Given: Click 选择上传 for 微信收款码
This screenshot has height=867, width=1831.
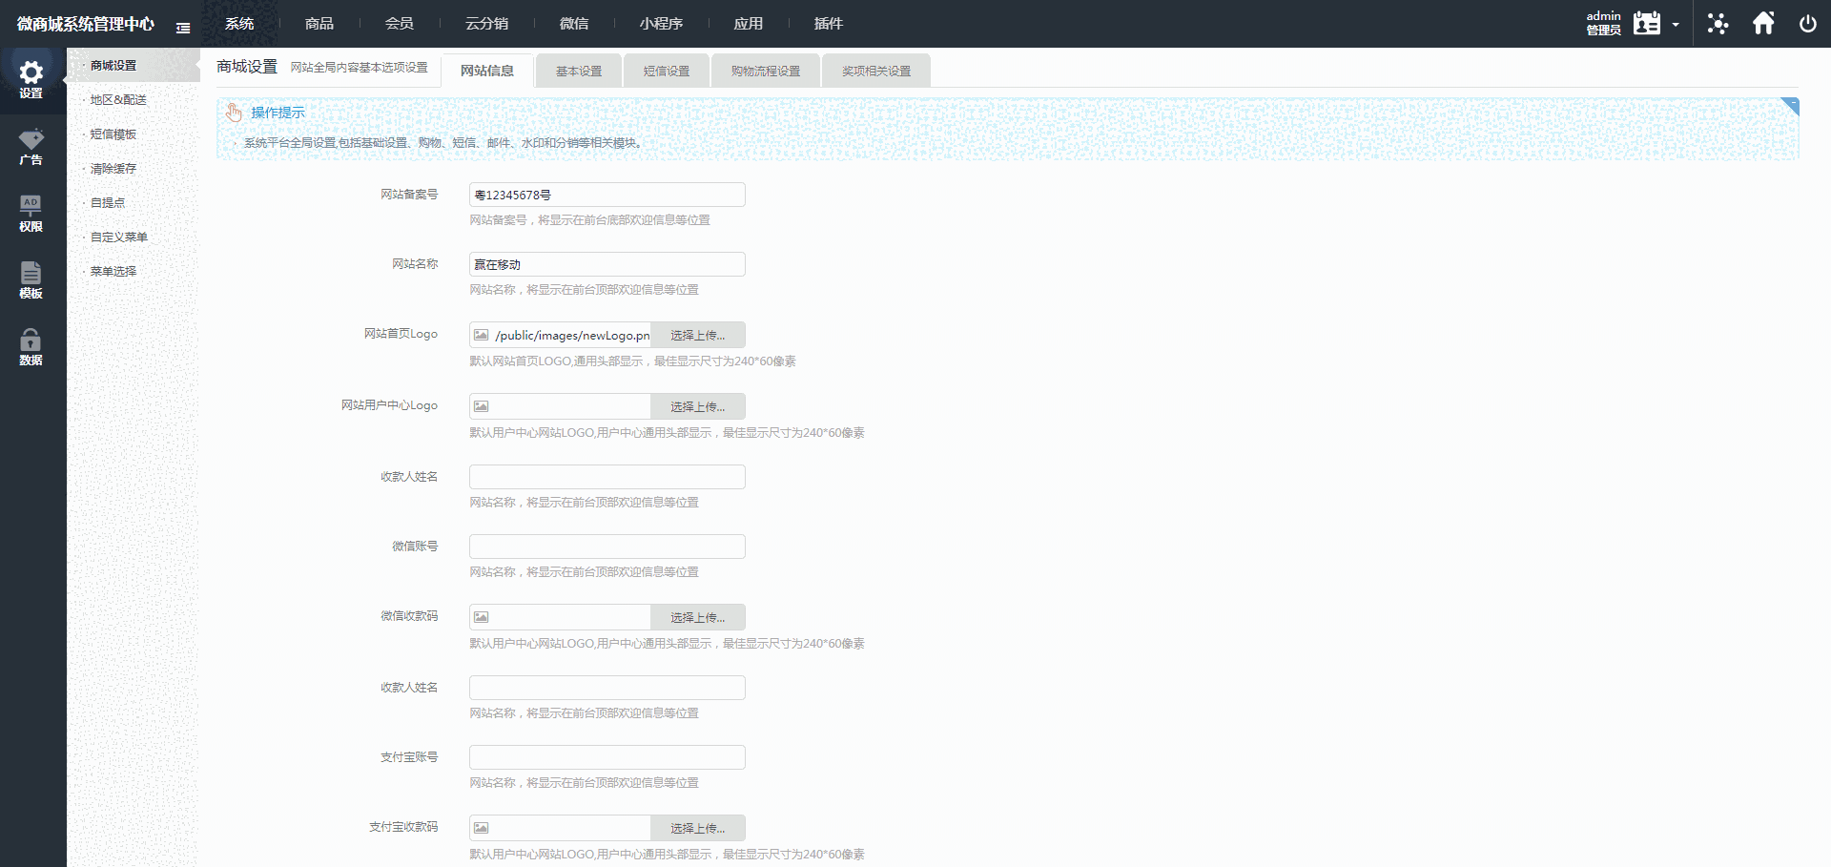Looking at the screenshot, I should 698,617.
